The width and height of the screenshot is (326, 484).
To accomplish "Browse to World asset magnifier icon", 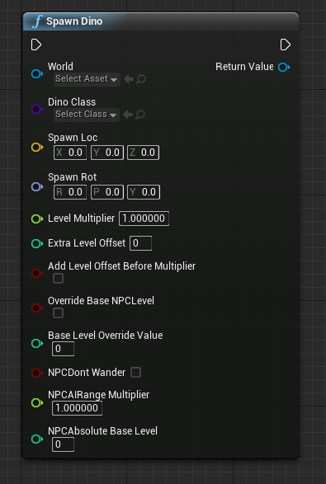I will point(141,79).
